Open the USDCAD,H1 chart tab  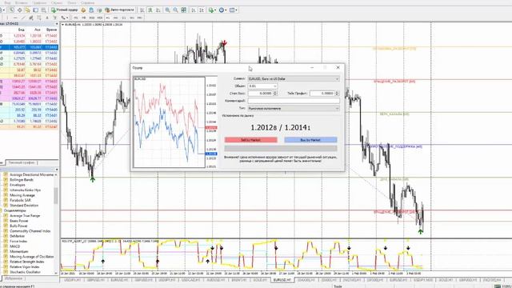[x=191, y=280]
